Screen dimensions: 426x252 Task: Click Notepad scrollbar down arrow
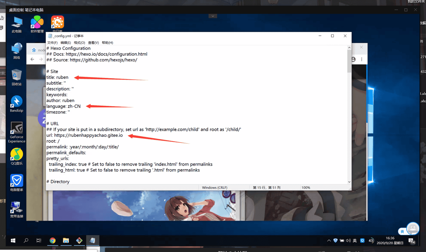[349, 182]
